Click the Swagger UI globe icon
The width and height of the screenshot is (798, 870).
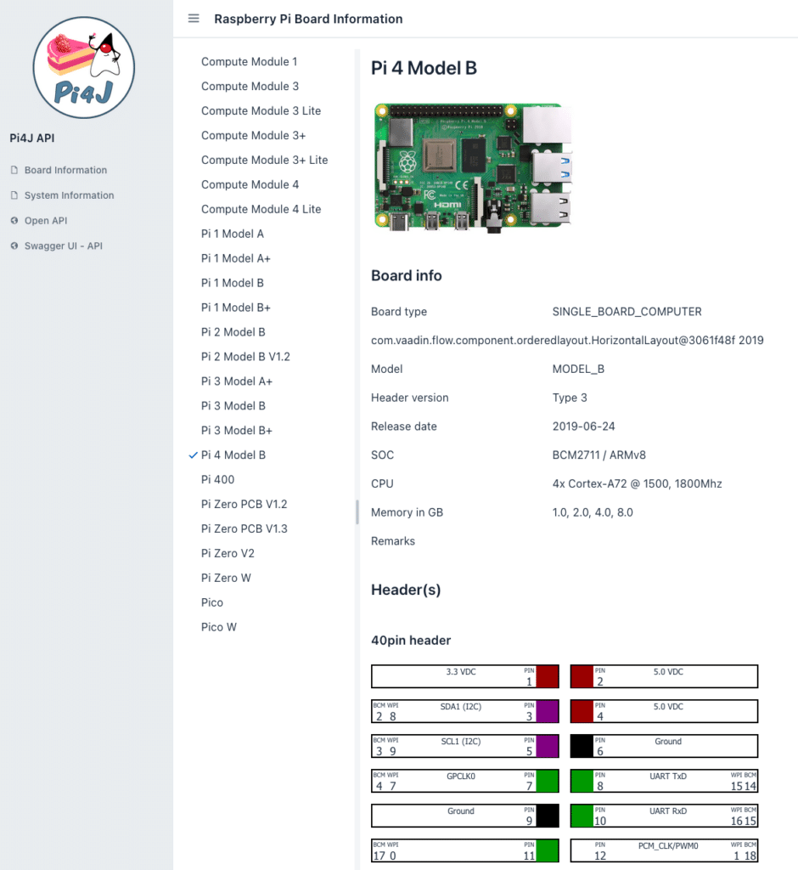(14, 246)
